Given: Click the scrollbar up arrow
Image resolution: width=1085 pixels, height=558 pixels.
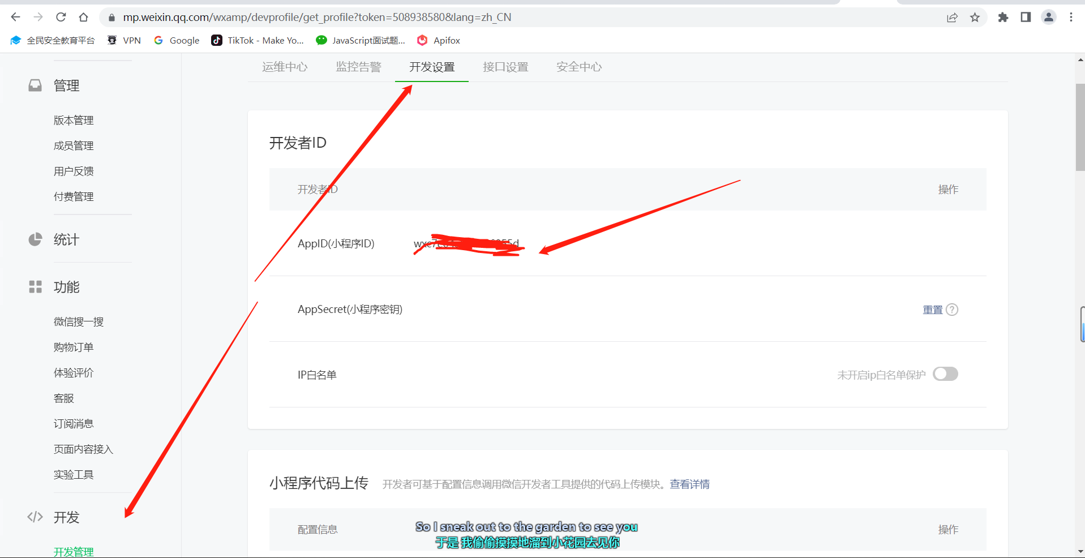Looking at the screenshot, I should pos(1080,59).
